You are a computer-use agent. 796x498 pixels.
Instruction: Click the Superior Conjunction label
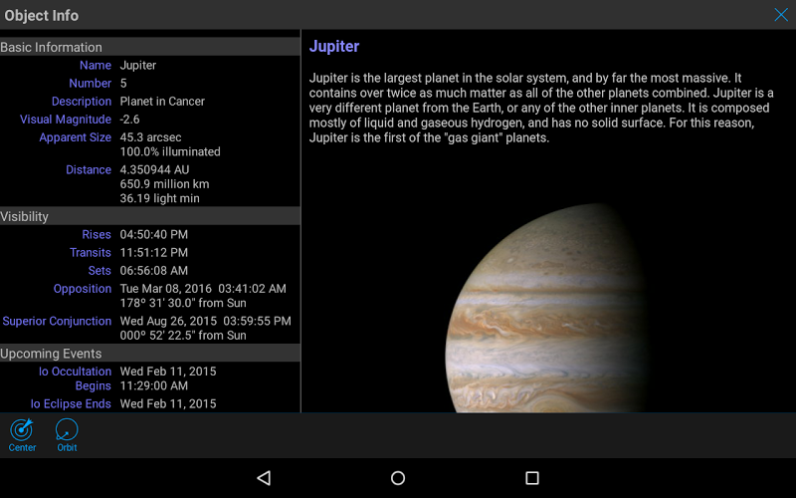[57, 321]
